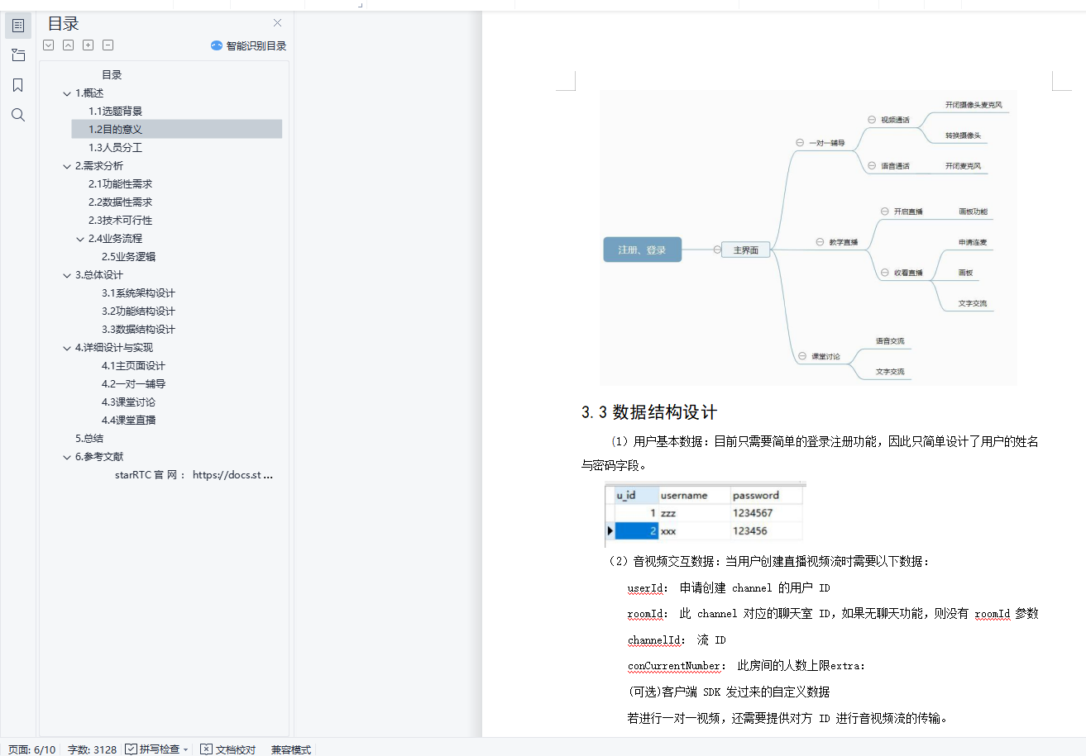The image size is (1086, 756).
Task: Jump to 4.详细设计与实现
Action: click(114, 347)
